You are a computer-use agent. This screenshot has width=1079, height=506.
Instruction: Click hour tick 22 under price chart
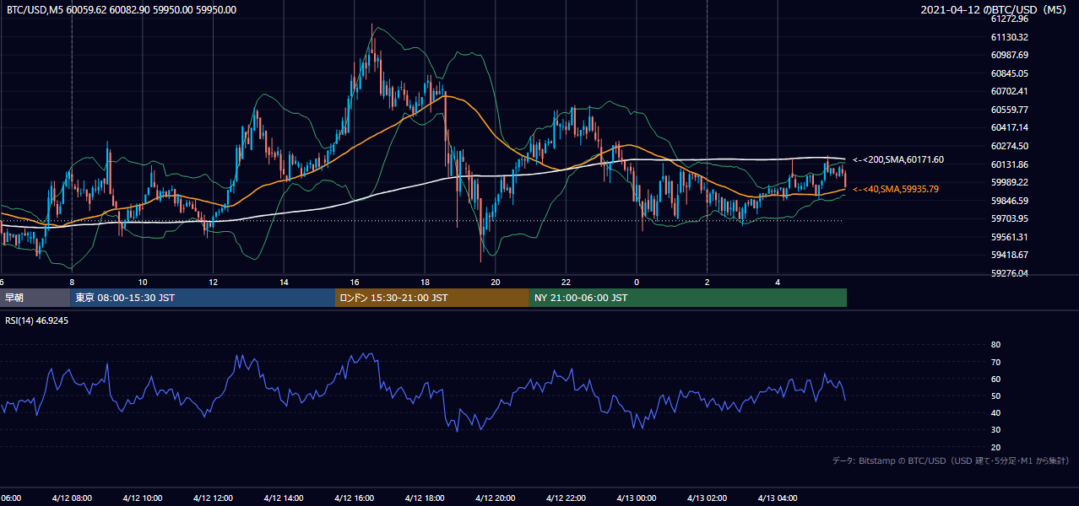coord(566,283)
